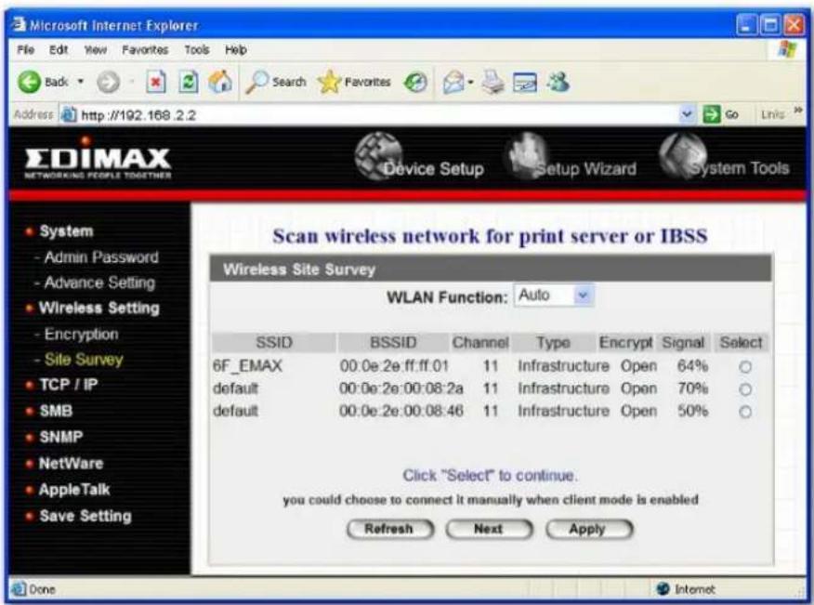Open the TCP / IP settings
This screenshot has height=605, width=814.
[x=69, y=385]
